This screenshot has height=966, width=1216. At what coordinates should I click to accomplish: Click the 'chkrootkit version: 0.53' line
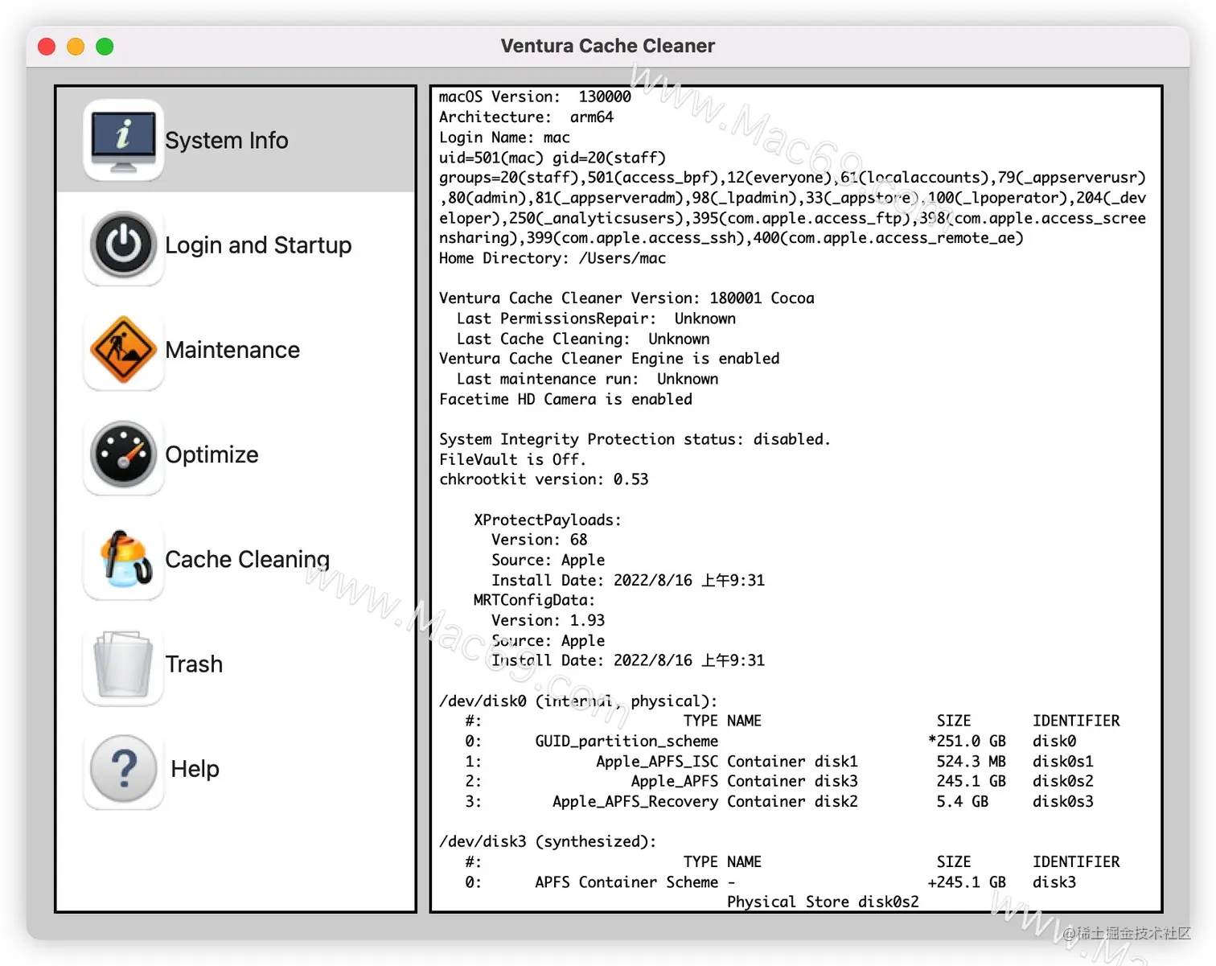544,479
